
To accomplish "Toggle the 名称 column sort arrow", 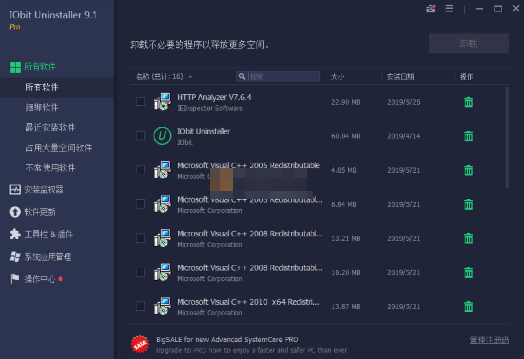I will coord(190,76).
